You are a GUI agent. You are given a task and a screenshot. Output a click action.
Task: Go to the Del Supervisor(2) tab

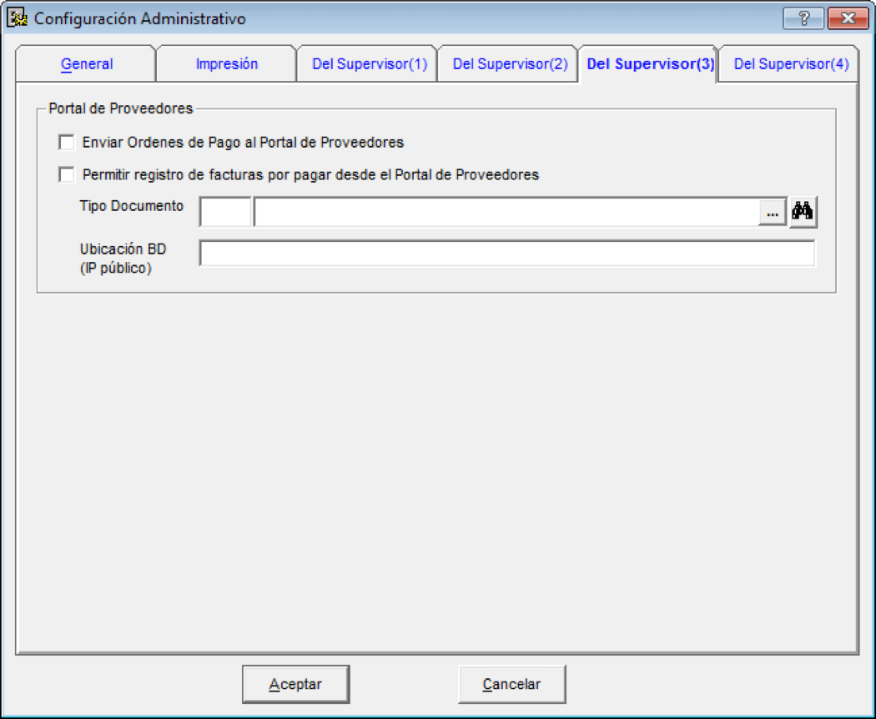510,64
